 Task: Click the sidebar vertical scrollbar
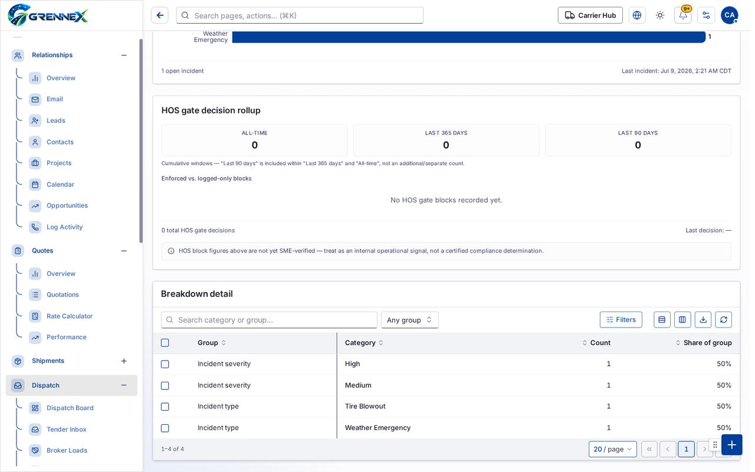(141, 140)
